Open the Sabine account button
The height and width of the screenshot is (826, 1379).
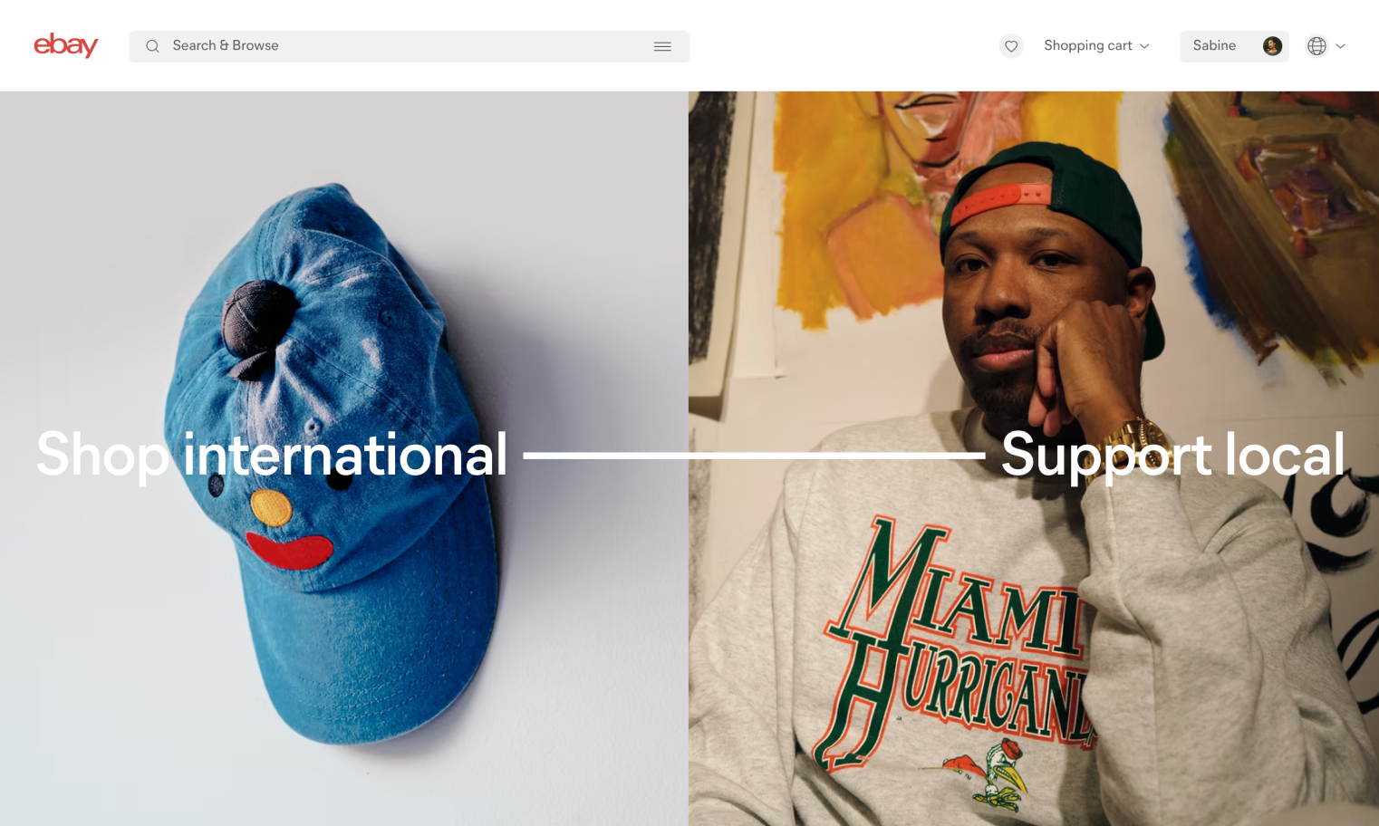[1234, 46]
